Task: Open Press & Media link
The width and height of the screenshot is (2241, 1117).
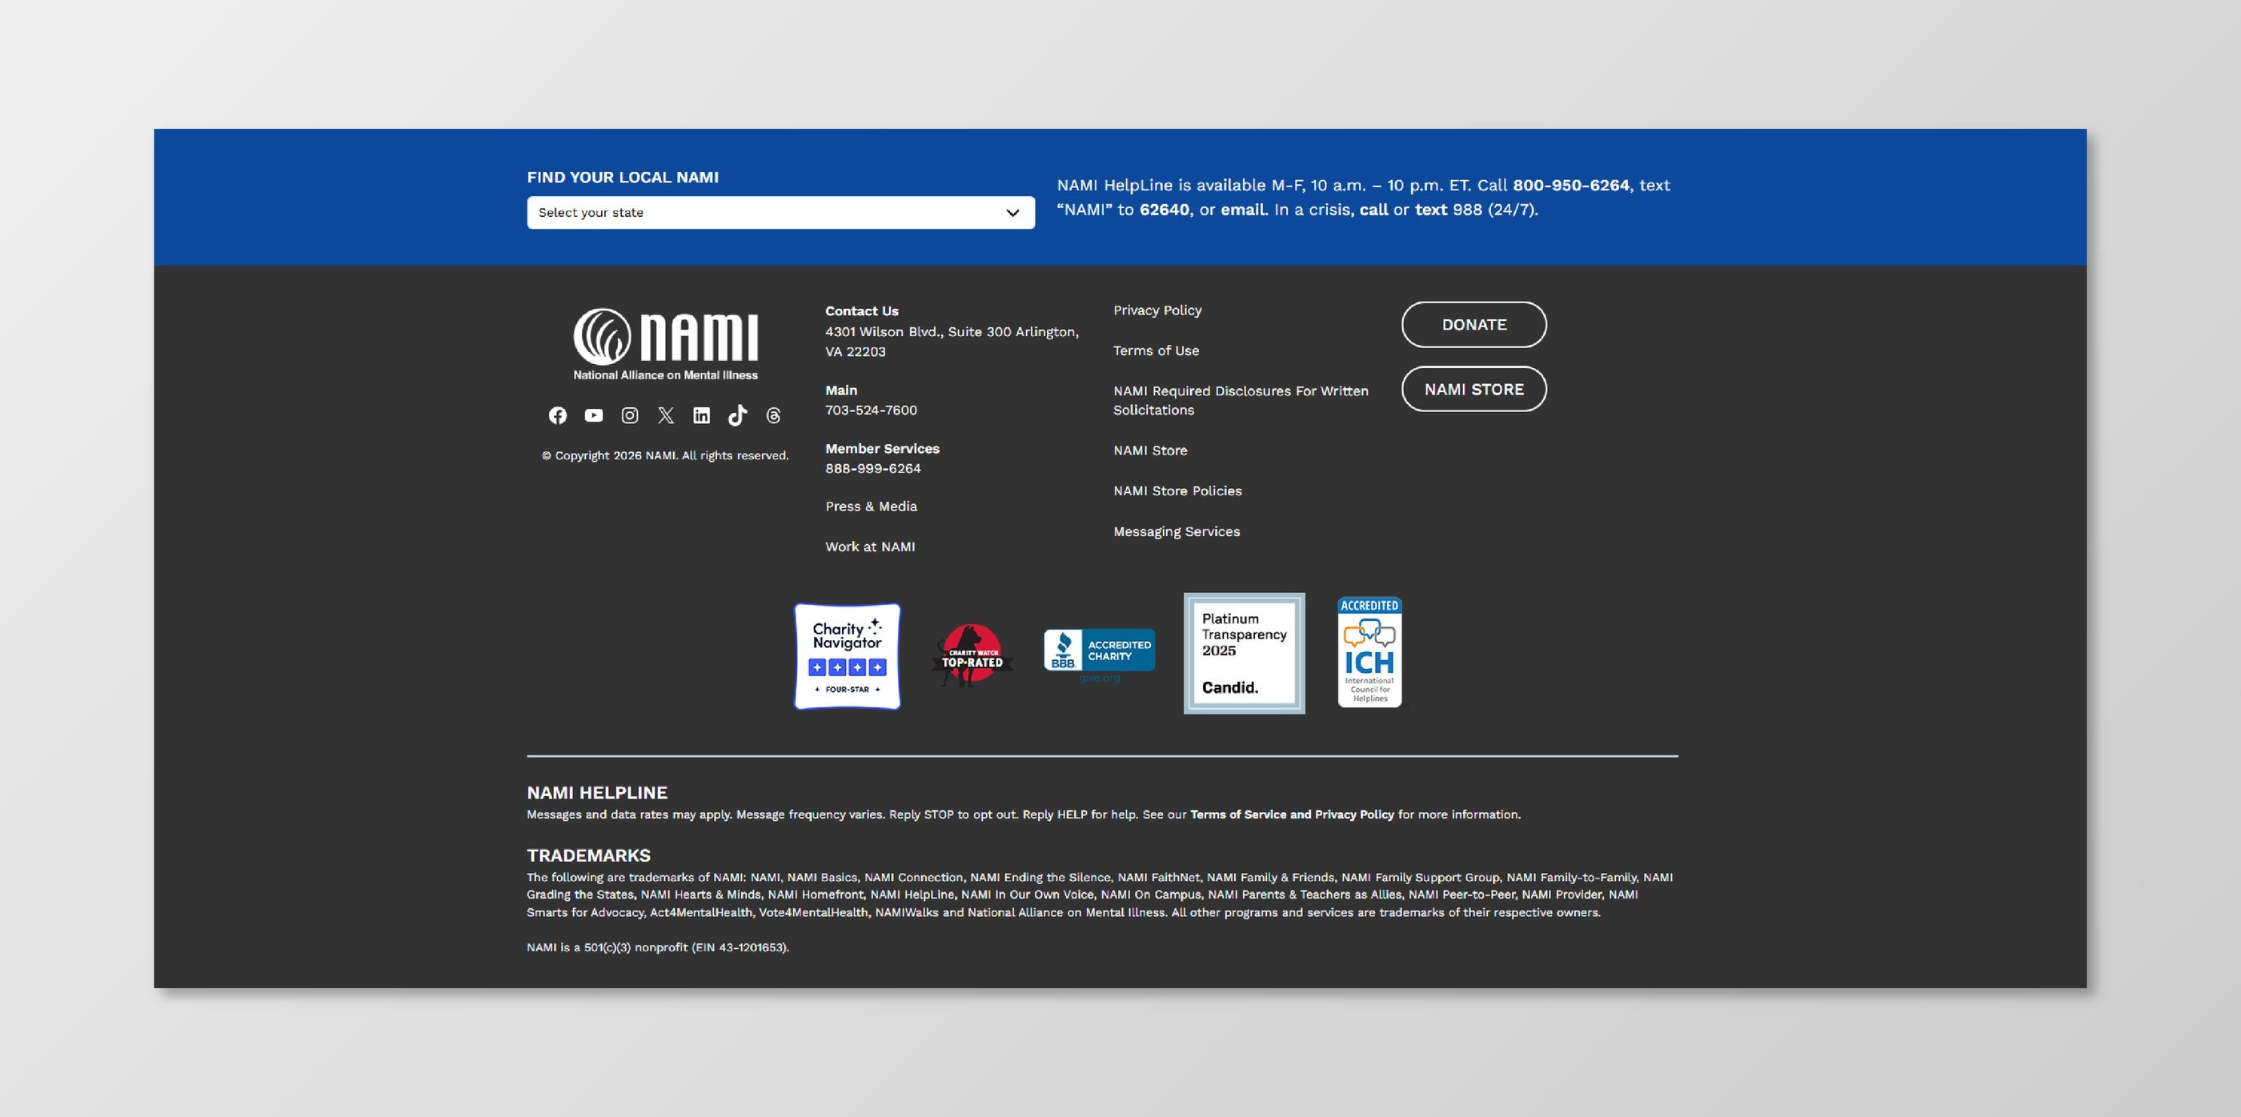Action: [871, 506]
